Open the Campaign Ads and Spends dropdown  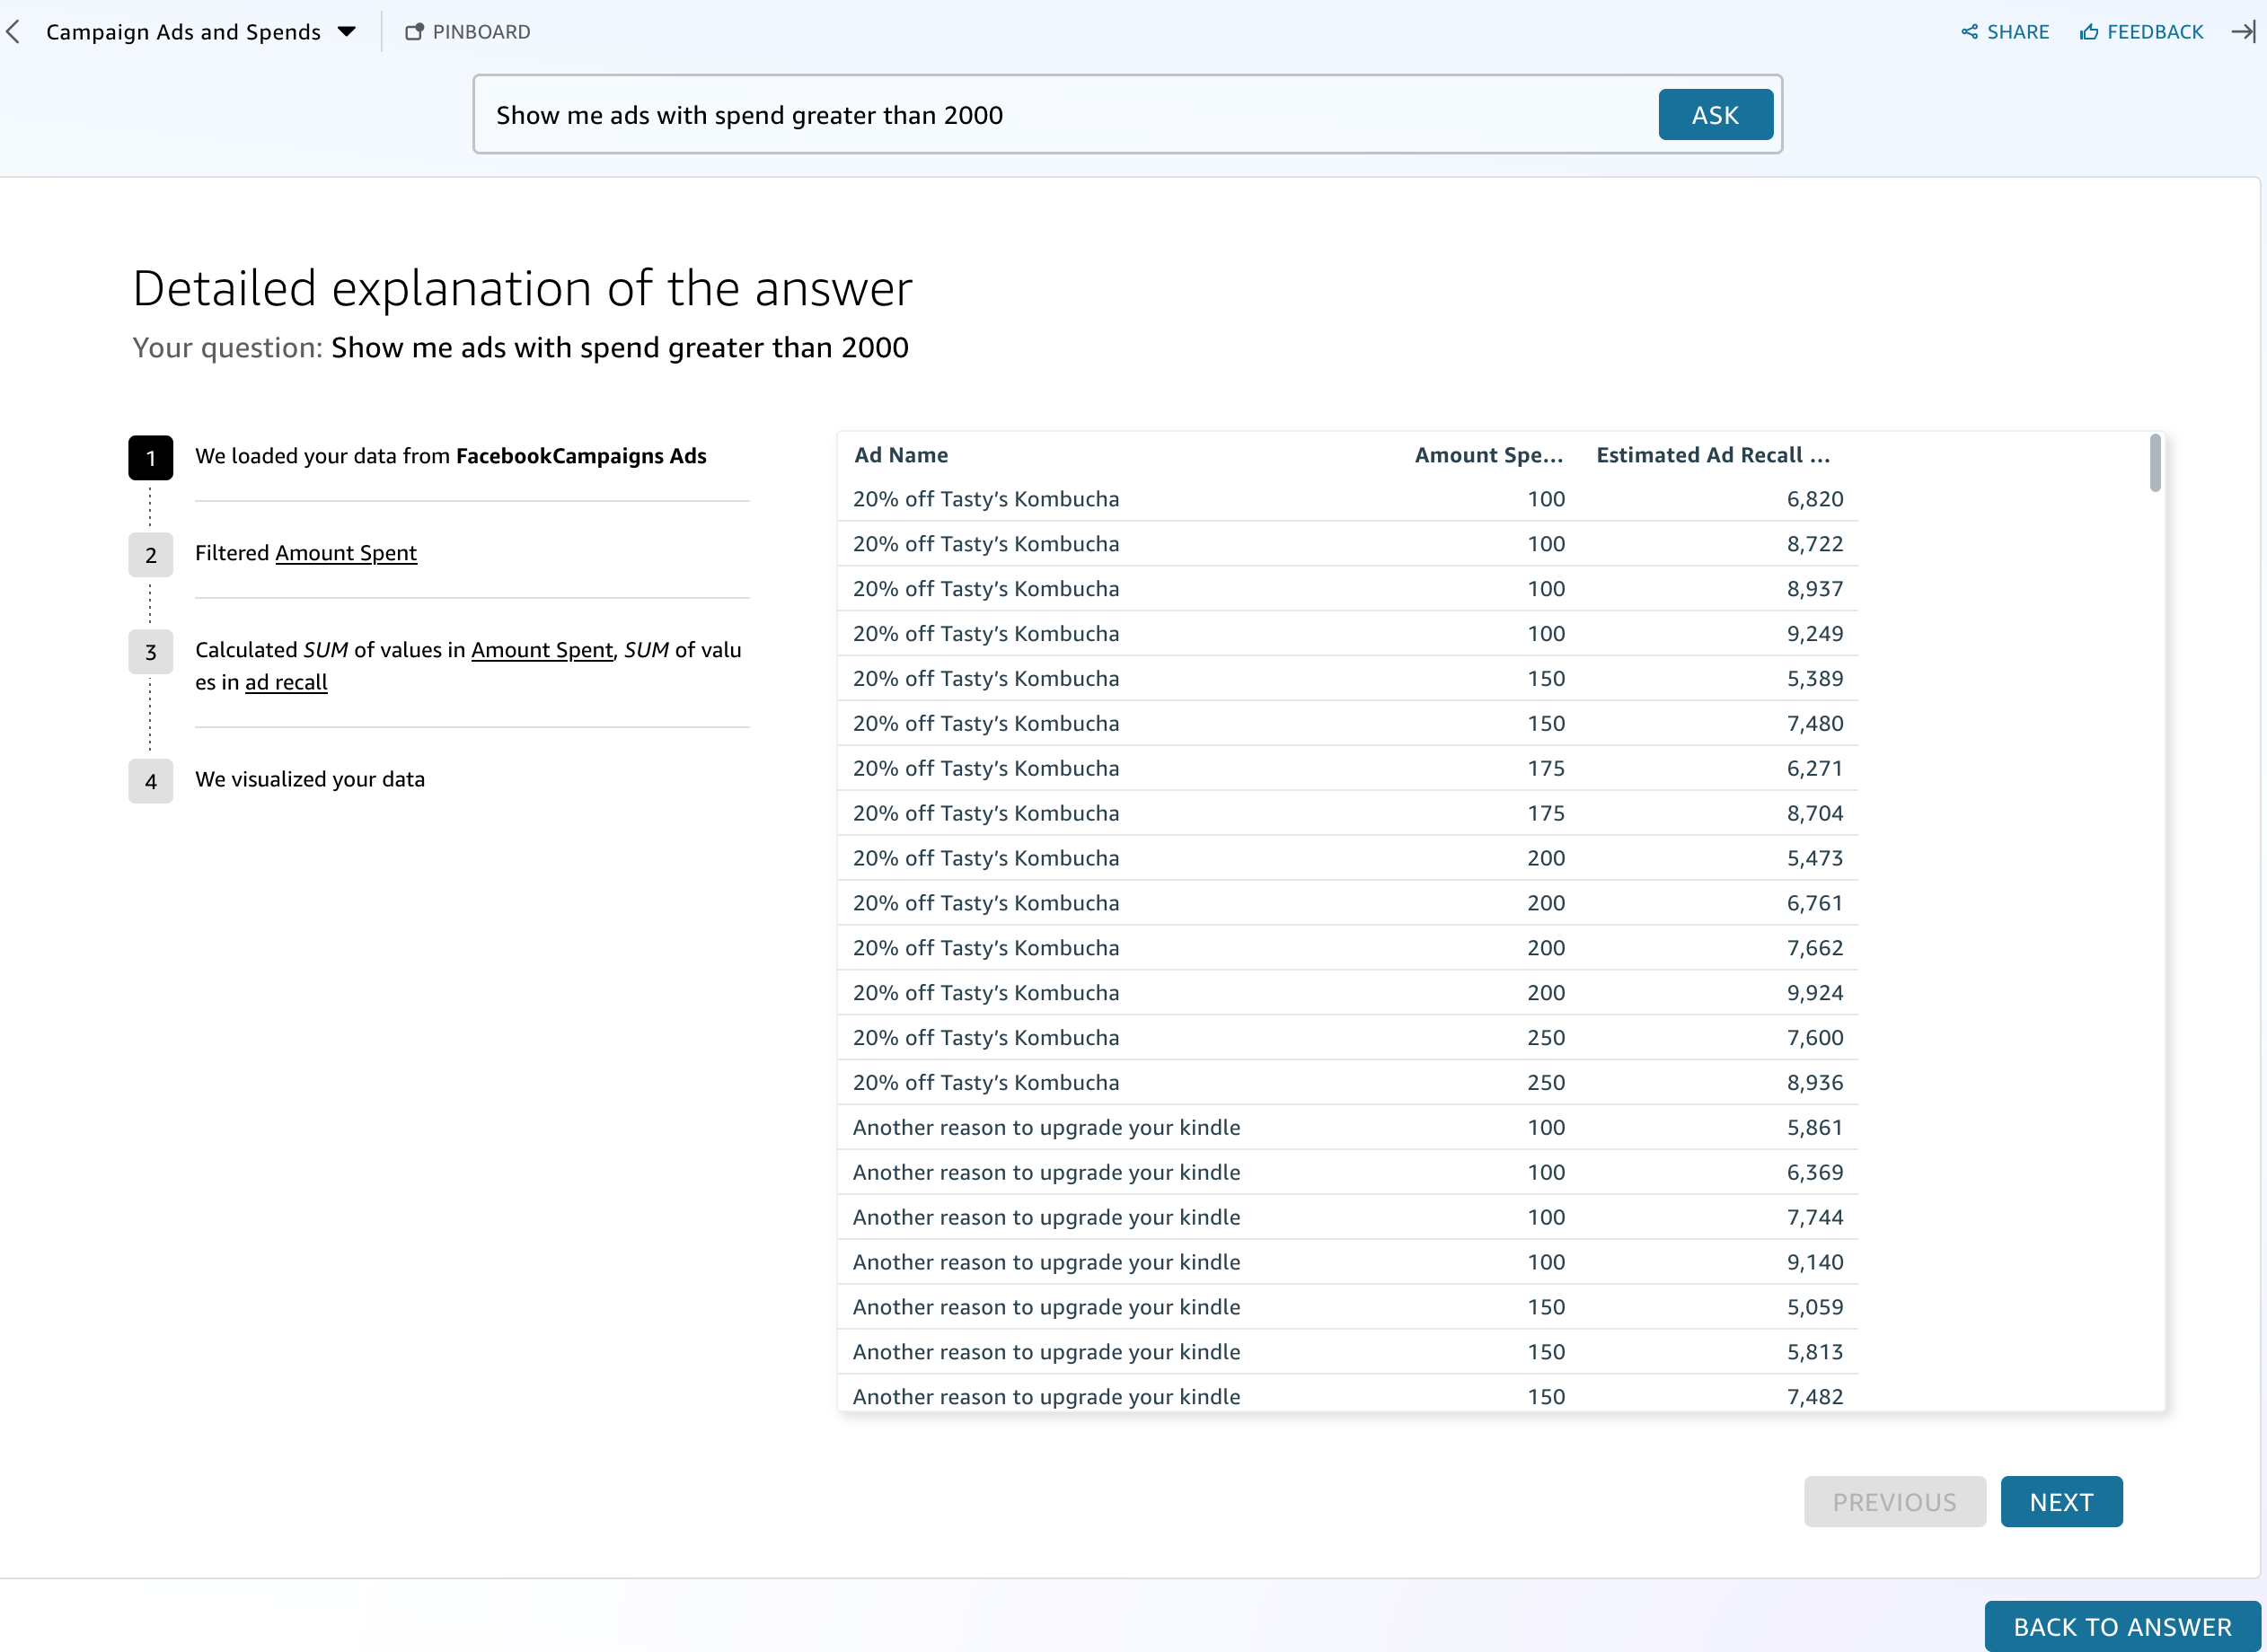tap(346, 32)
